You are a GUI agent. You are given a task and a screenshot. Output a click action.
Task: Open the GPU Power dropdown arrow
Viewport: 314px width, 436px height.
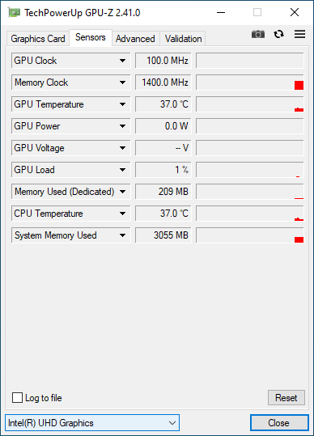[122, 126]
